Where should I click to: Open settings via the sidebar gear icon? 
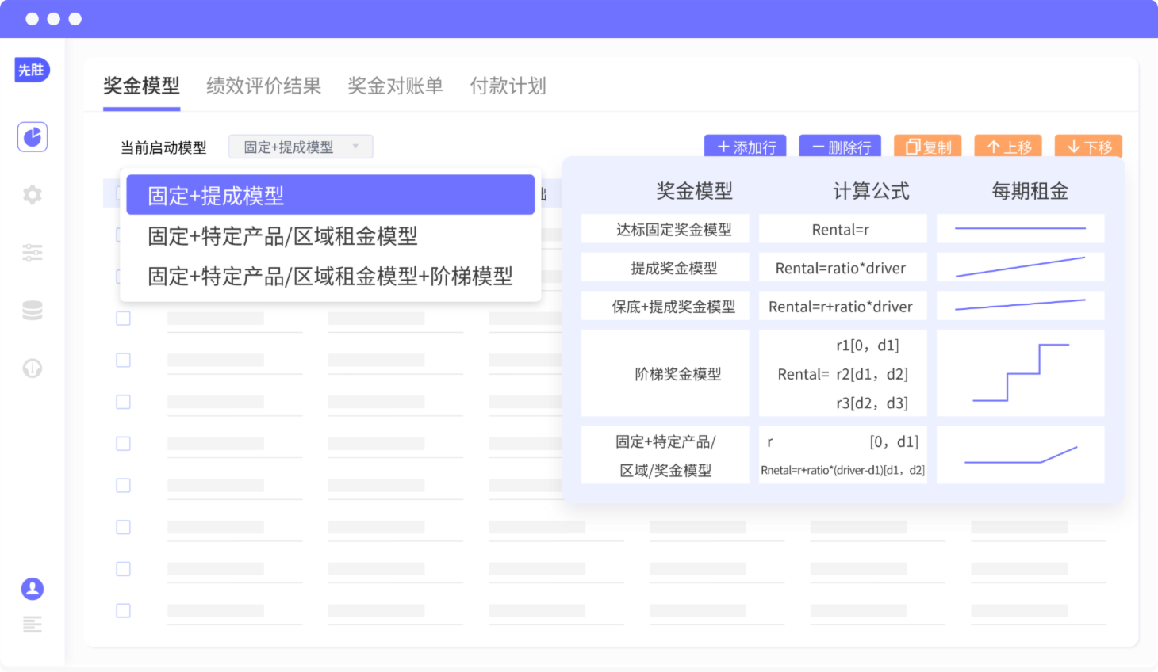tap(33, 195)
